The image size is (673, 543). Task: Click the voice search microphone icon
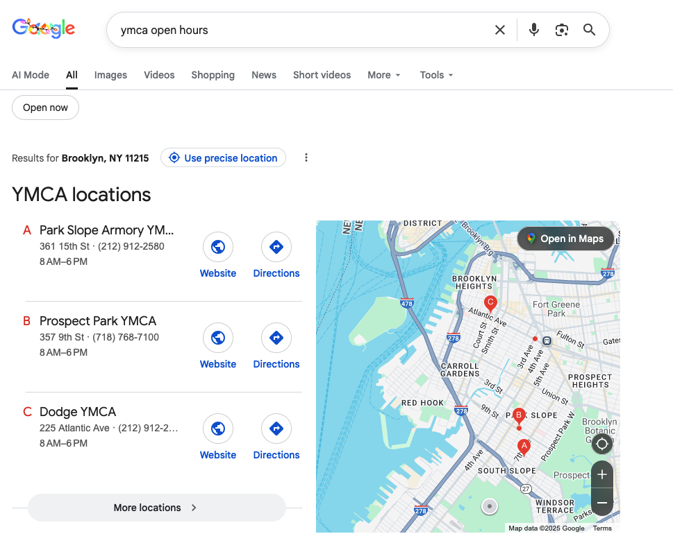[533, 30]
